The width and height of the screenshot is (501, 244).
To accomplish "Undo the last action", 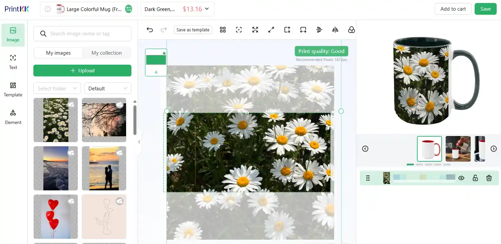I will [x=150, y=30].
